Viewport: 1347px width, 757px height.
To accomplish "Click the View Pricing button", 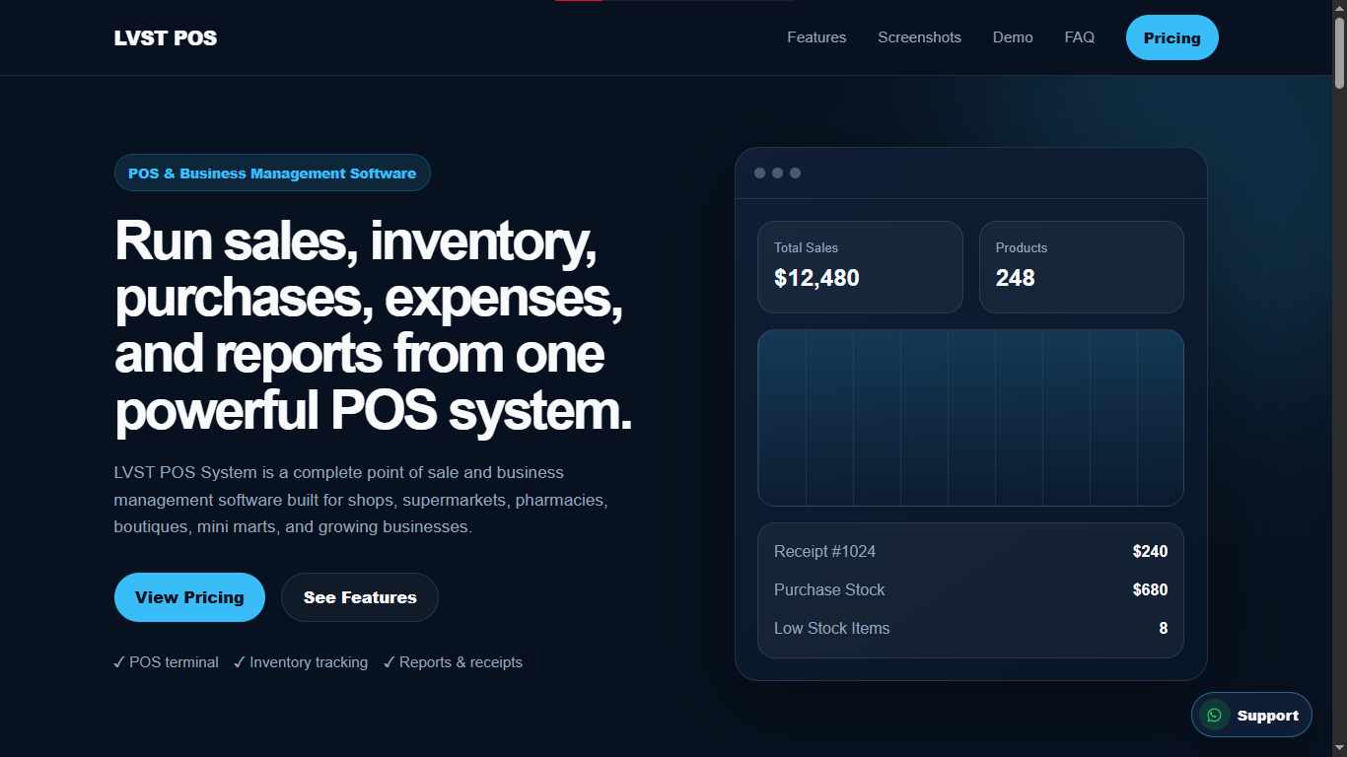I will coord(189,597).
